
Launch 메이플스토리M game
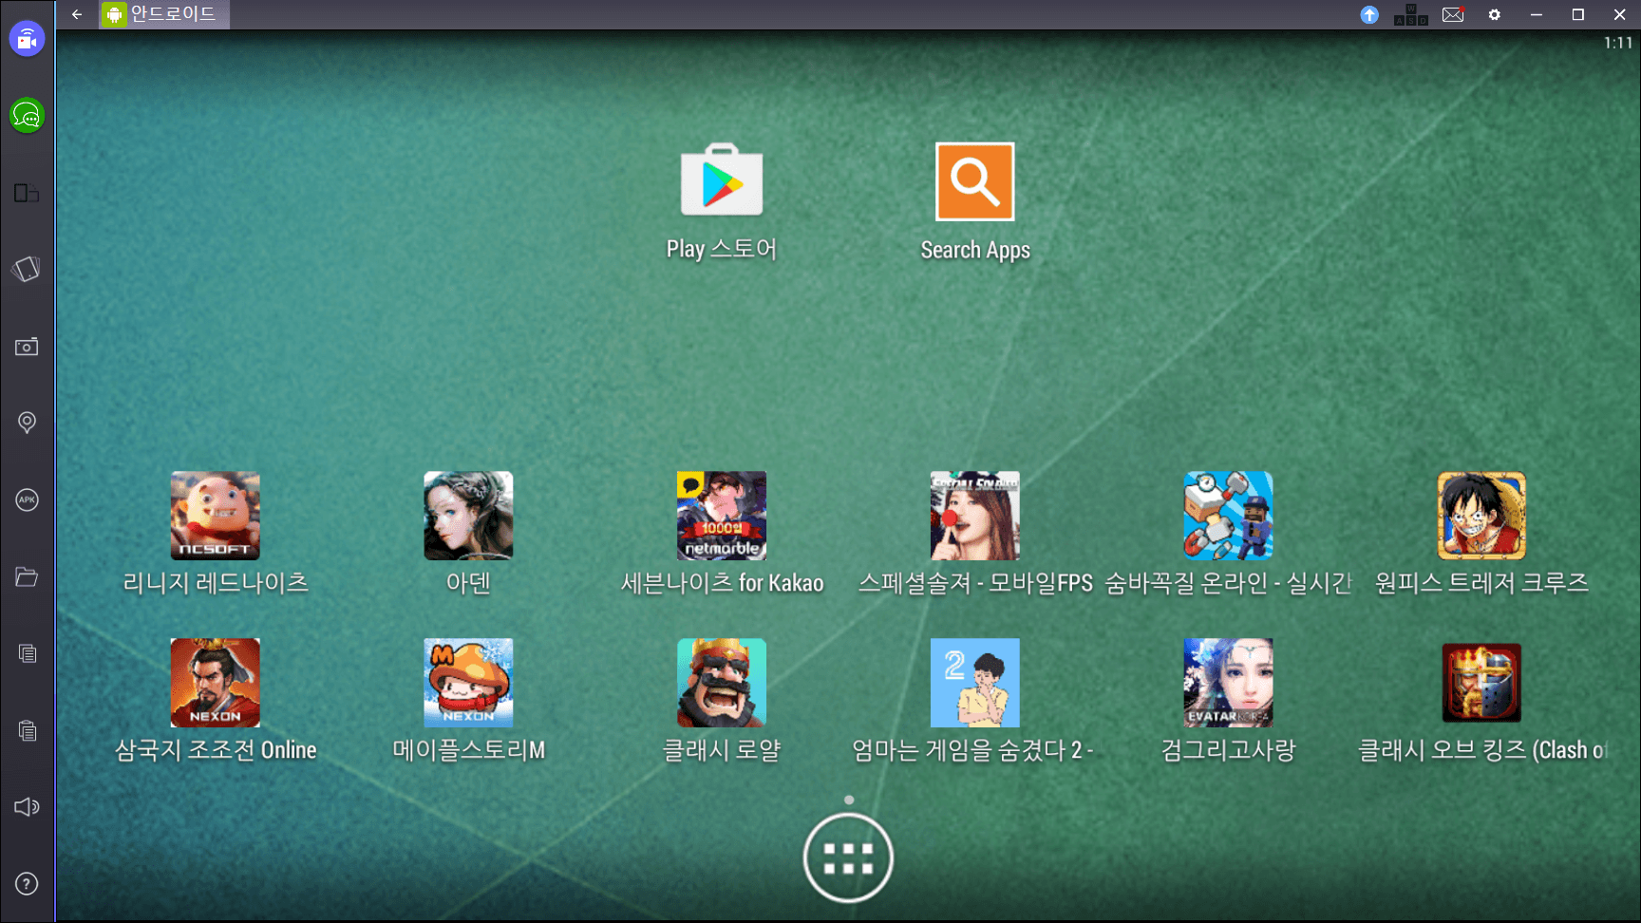468,683
